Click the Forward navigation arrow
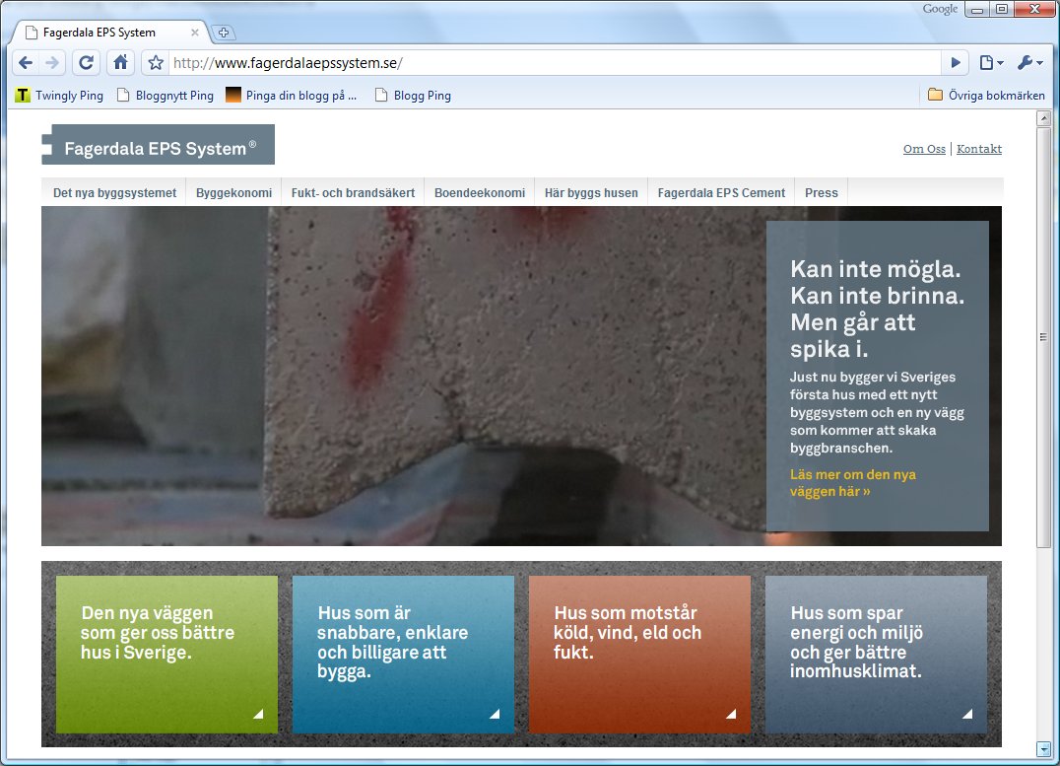 tap(52, 63)
